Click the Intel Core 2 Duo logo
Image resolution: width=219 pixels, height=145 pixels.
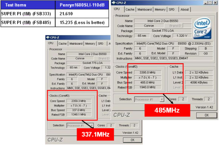pyautogui.click(x=202, y=28)
